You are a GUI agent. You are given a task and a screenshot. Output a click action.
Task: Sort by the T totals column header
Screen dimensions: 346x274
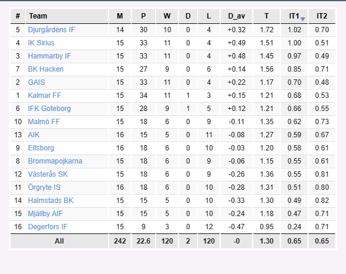(267, 16)
